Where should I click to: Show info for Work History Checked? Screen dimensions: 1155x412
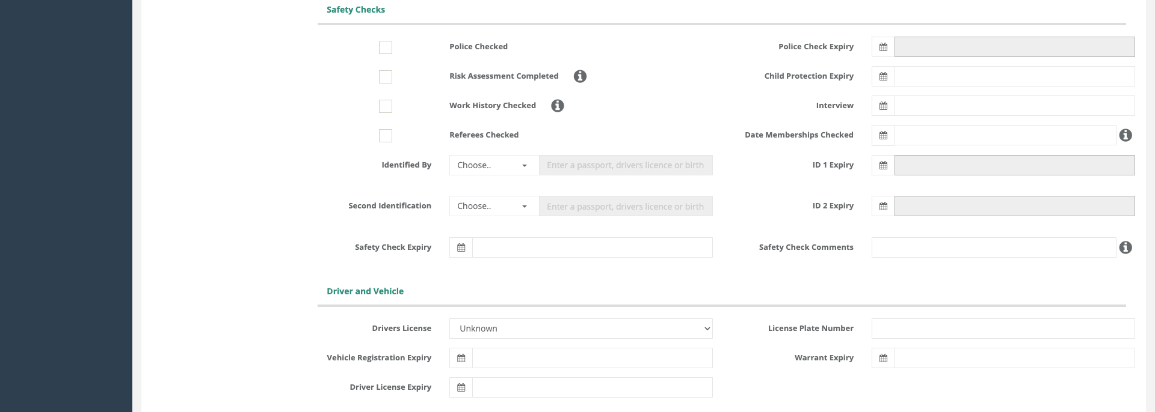pyautogui.click(x=558, y=106)
